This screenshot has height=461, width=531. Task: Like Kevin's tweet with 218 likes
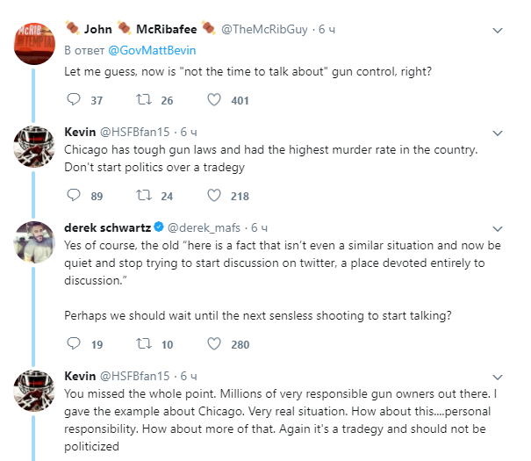(x=213, y=196)
